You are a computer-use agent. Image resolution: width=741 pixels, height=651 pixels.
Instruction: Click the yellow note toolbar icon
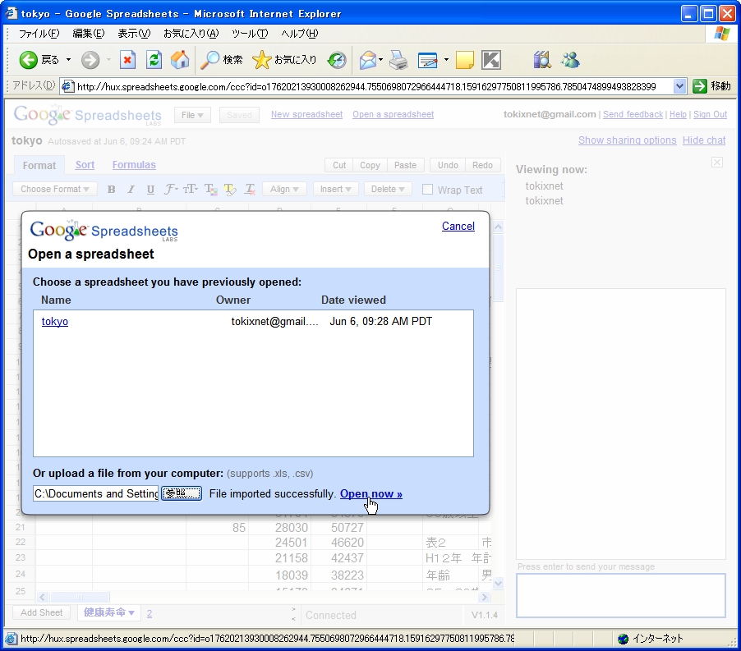coord(464,60)
